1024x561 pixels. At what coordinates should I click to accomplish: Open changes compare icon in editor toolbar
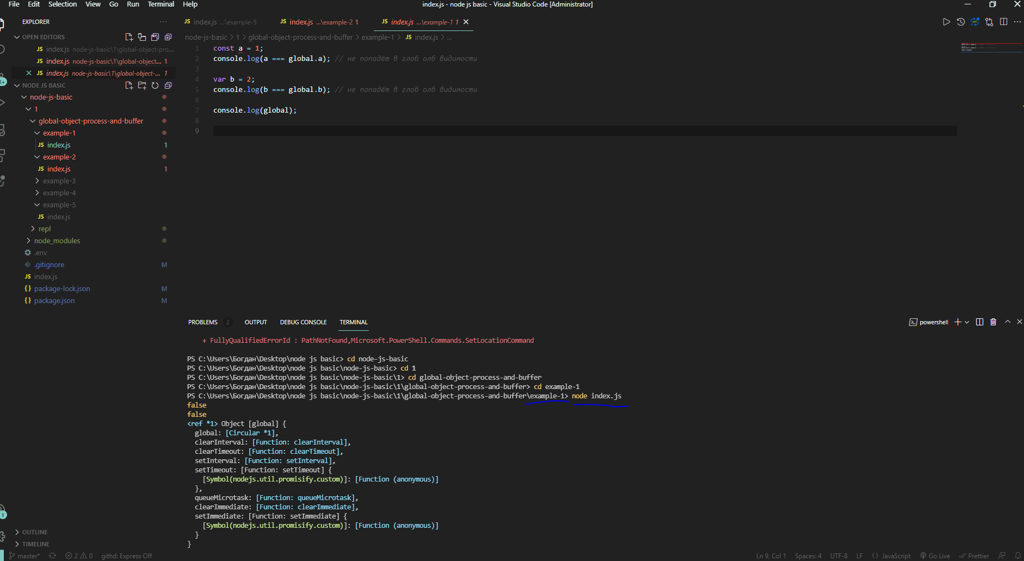[989, 22]
